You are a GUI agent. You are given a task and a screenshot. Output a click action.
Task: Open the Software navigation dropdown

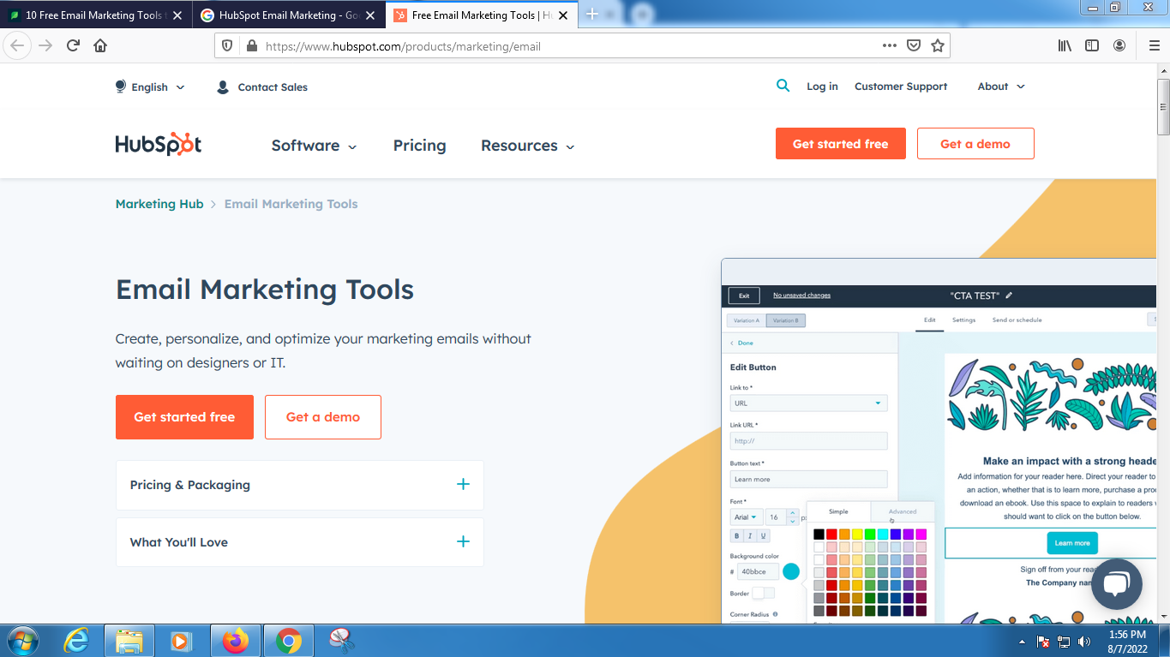point(314,146)
